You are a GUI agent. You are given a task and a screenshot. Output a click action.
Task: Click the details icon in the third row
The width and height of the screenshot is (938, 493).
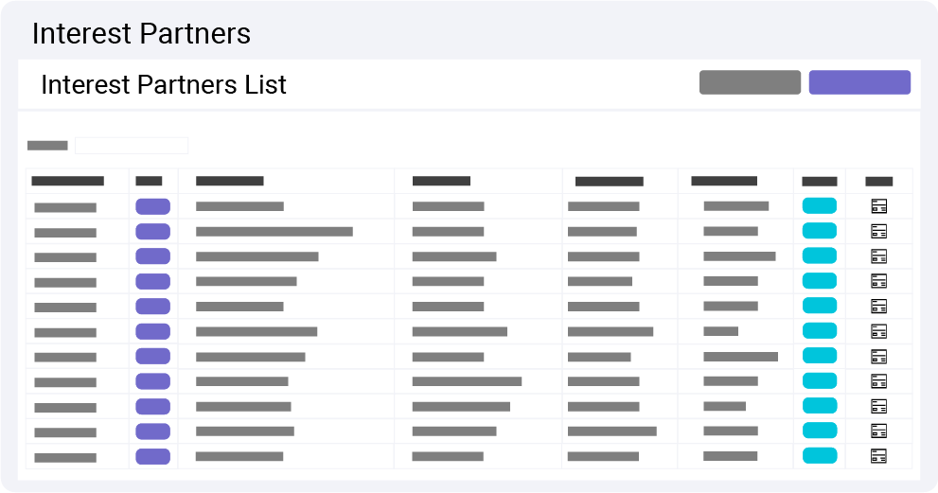click(878, 256)
